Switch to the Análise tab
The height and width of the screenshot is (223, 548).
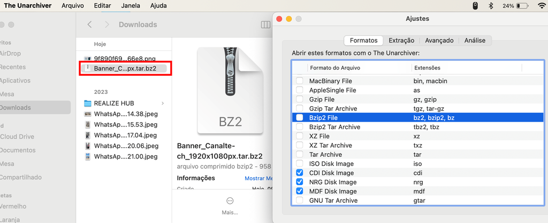click(475, 41)
